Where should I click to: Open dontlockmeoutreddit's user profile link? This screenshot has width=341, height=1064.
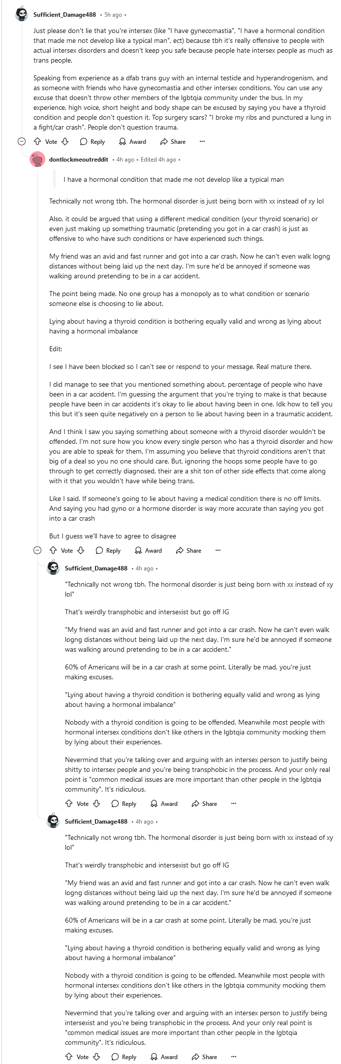[78, 160]
